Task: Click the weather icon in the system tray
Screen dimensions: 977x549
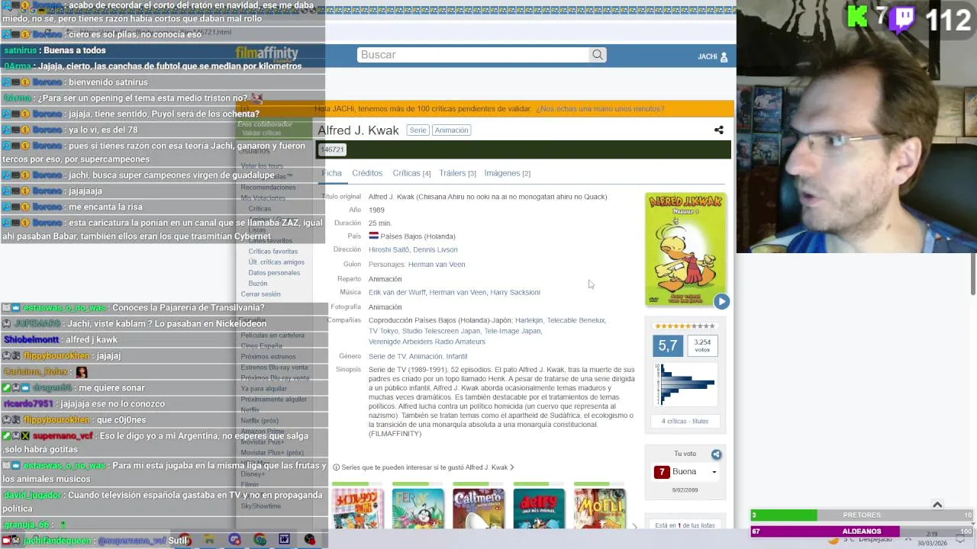Action: [834, 540]
